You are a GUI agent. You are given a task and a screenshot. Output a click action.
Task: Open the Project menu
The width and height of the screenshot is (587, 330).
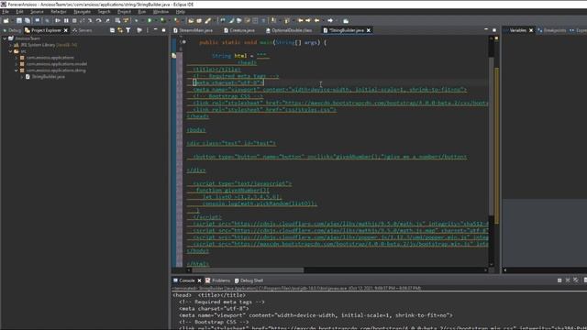[125, 12]
